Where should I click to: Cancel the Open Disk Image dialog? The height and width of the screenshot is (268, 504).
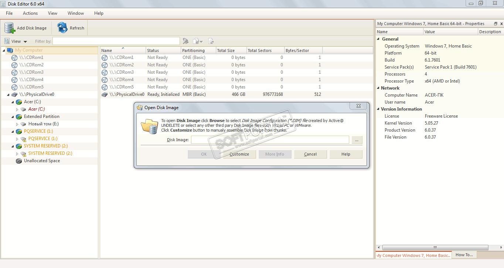coord(310,154)
